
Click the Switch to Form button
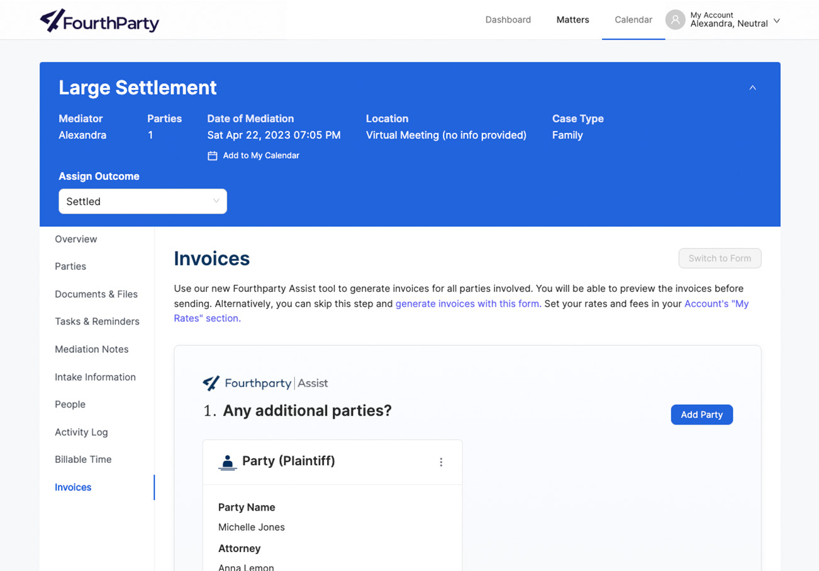pos(720,258)
